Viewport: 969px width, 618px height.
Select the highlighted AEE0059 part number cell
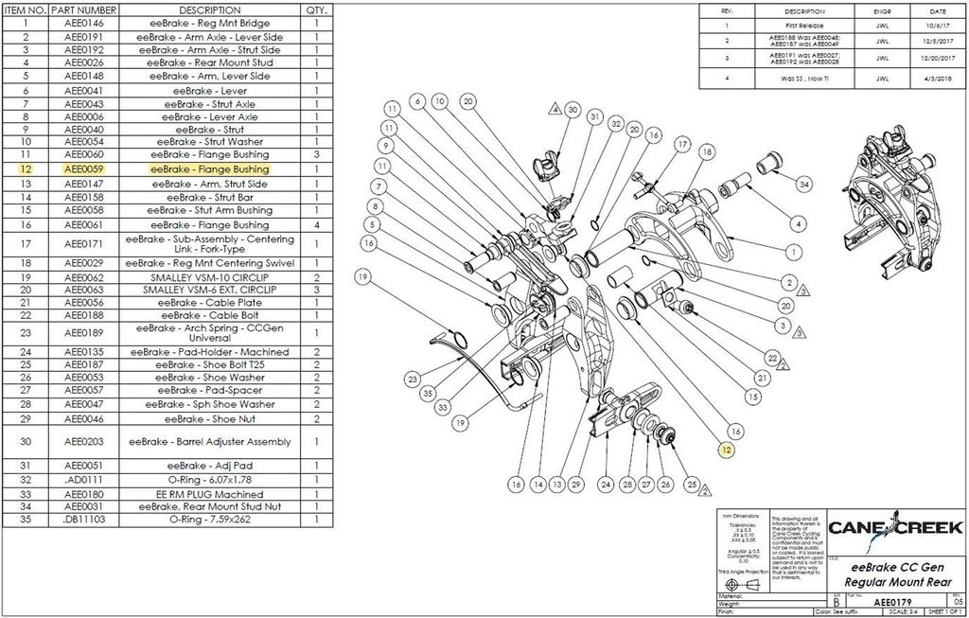pyautogui.click(x=84, y=168)
